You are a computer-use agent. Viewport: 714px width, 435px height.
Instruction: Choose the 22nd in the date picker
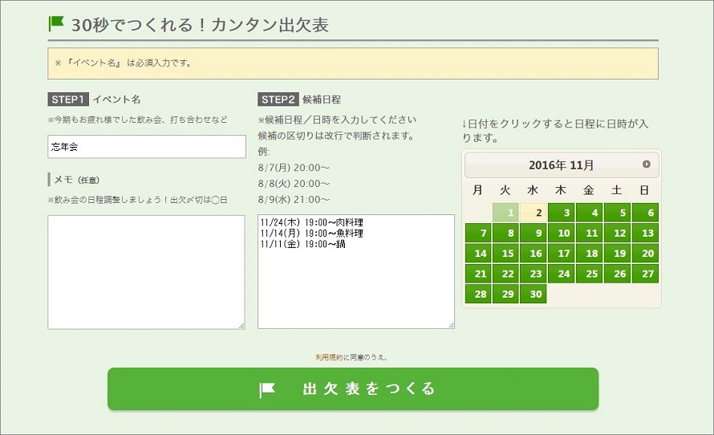point(505,274)
